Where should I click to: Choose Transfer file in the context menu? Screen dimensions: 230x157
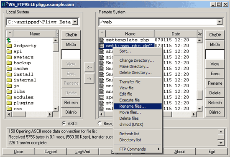coord(138,82)
